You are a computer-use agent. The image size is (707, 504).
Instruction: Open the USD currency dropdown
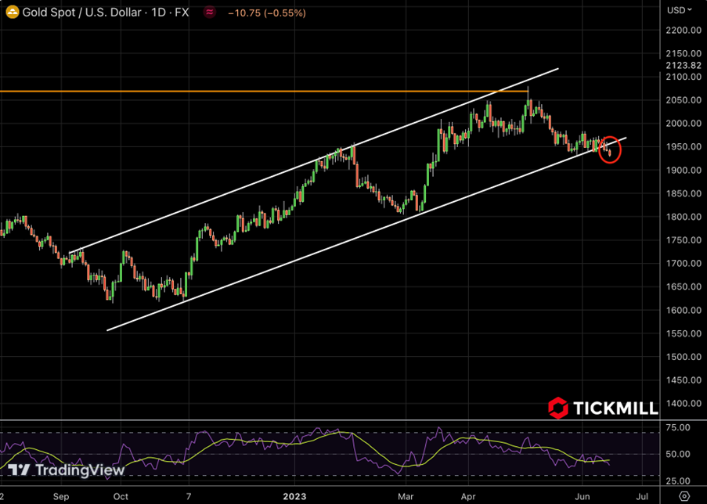click(680, 10)
